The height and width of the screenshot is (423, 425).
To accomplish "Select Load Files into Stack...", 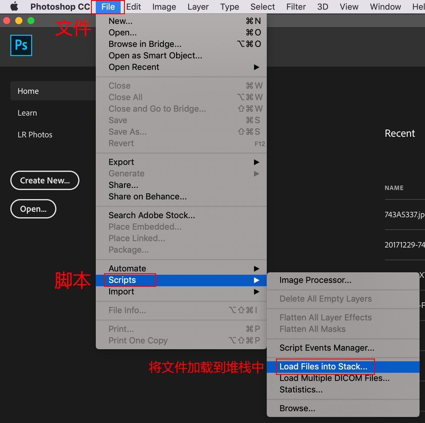I will pos(343,367).
